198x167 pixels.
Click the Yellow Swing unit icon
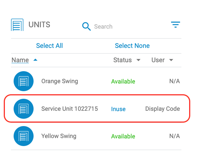tap(24, 136)
